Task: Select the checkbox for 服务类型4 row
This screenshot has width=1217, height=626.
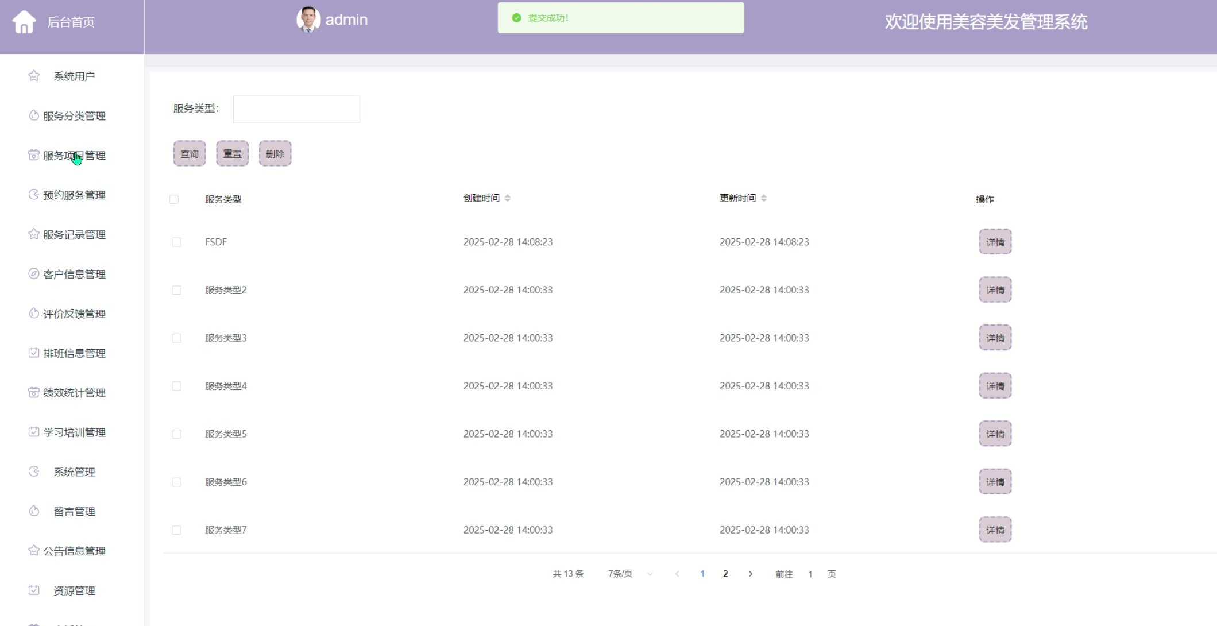Action: tap(176, 386)
